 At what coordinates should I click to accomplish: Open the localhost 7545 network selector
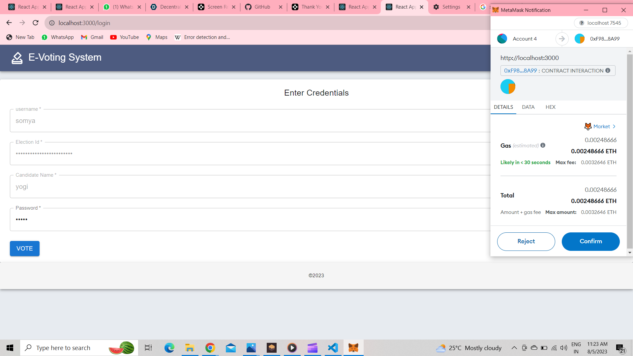(x=601, y=23)
